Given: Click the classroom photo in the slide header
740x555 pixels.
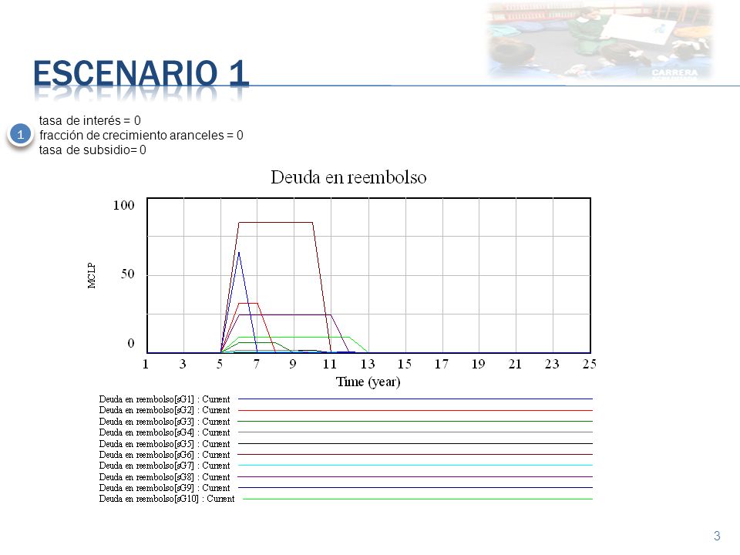Looking at the screenshot, I should pyautogui.click(x=600, y=40).
